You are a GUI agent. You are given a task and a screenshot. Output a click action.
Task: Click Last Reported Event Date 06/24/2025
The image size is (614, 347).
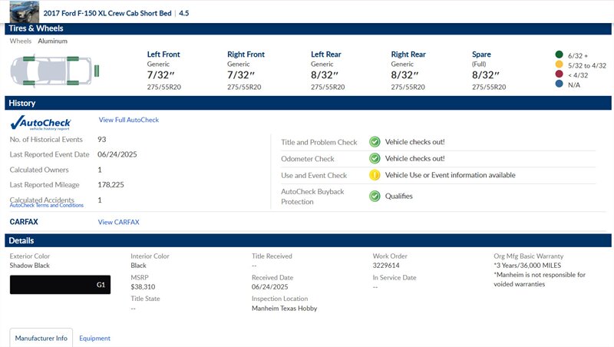click(x=117, y=154)
